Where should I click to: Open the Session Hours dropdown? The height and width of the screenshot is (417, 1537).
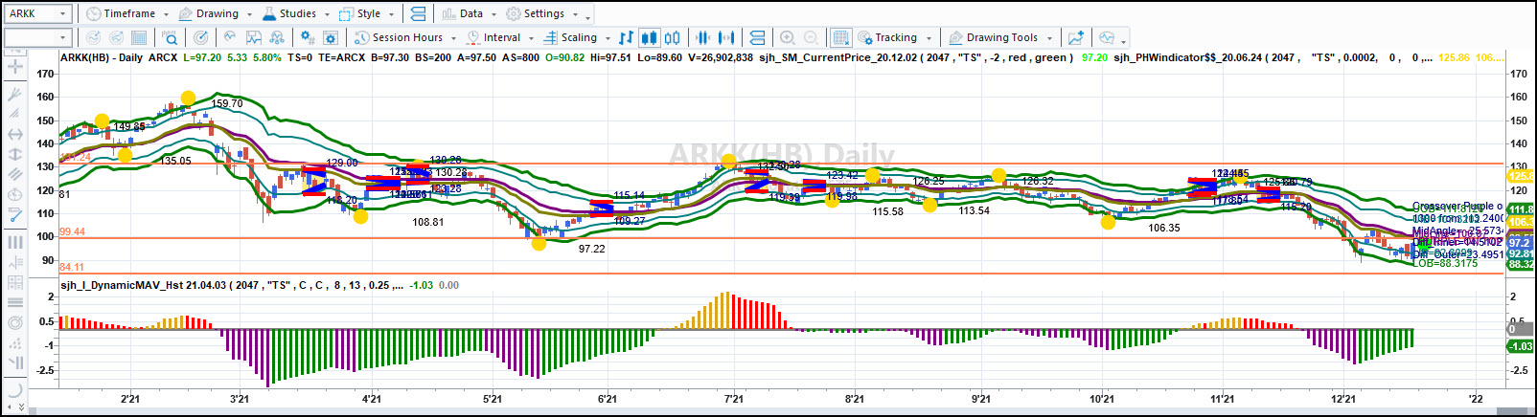[404, 37]
